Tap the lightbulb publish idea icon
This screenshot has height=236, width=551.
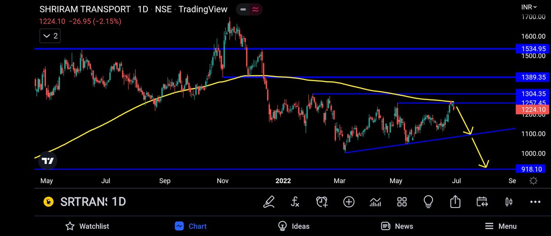(428, 202)
